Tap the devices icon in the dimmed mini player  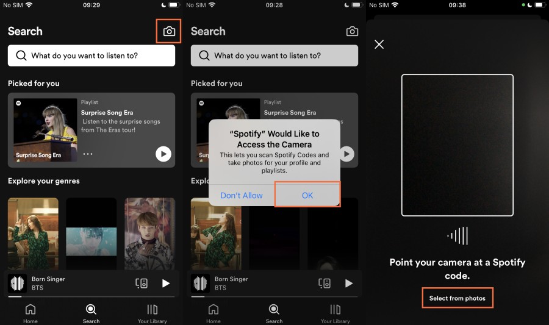325,283
